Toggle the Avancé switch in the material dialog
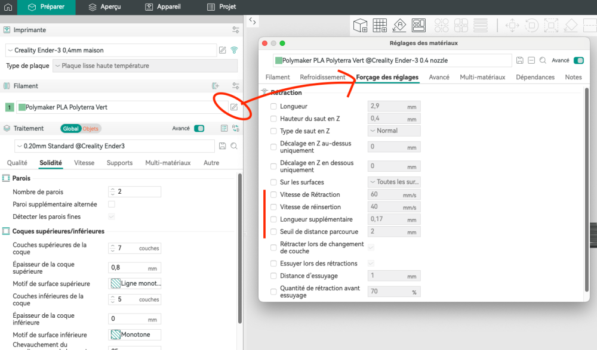Image resolution: width=597 pixels, height=350 pixels. coord(578,60)
